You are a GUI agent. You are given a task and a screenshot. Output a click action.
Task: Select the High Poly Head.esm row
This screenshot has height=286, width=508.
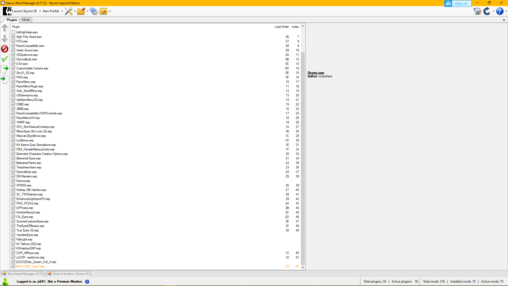[x=156, y=37]
